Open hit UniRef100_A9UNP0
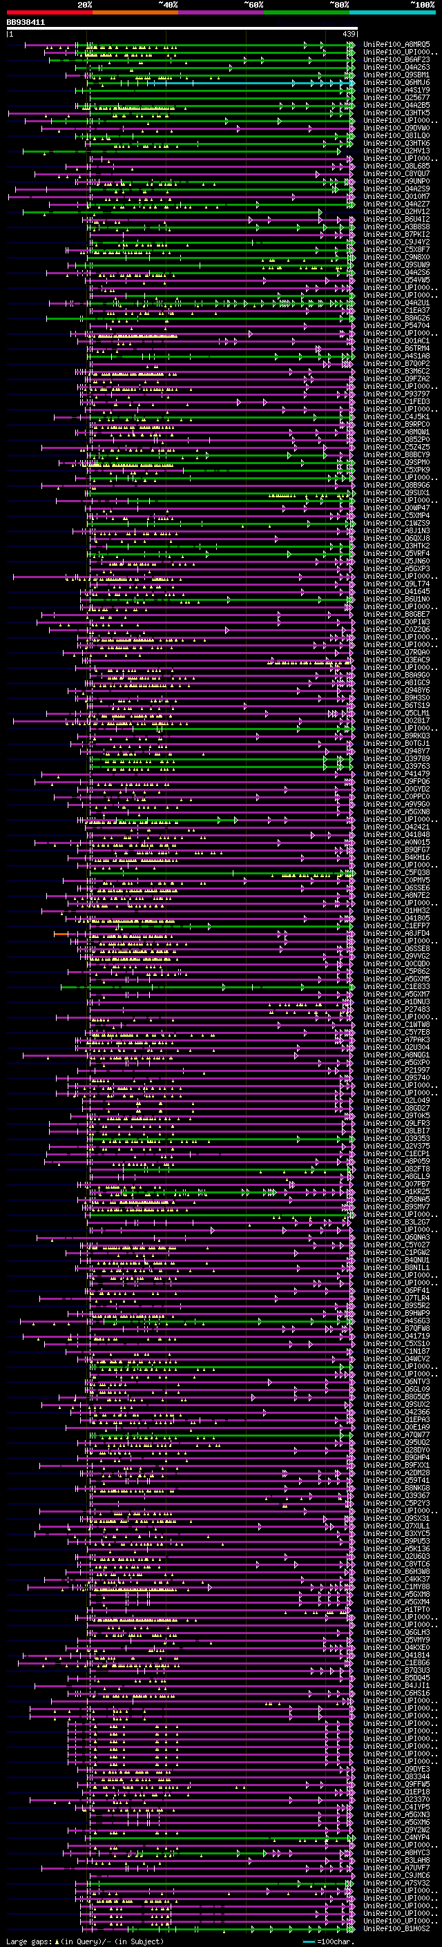This screenshot has height=1947, width=442. click(396, 182)
